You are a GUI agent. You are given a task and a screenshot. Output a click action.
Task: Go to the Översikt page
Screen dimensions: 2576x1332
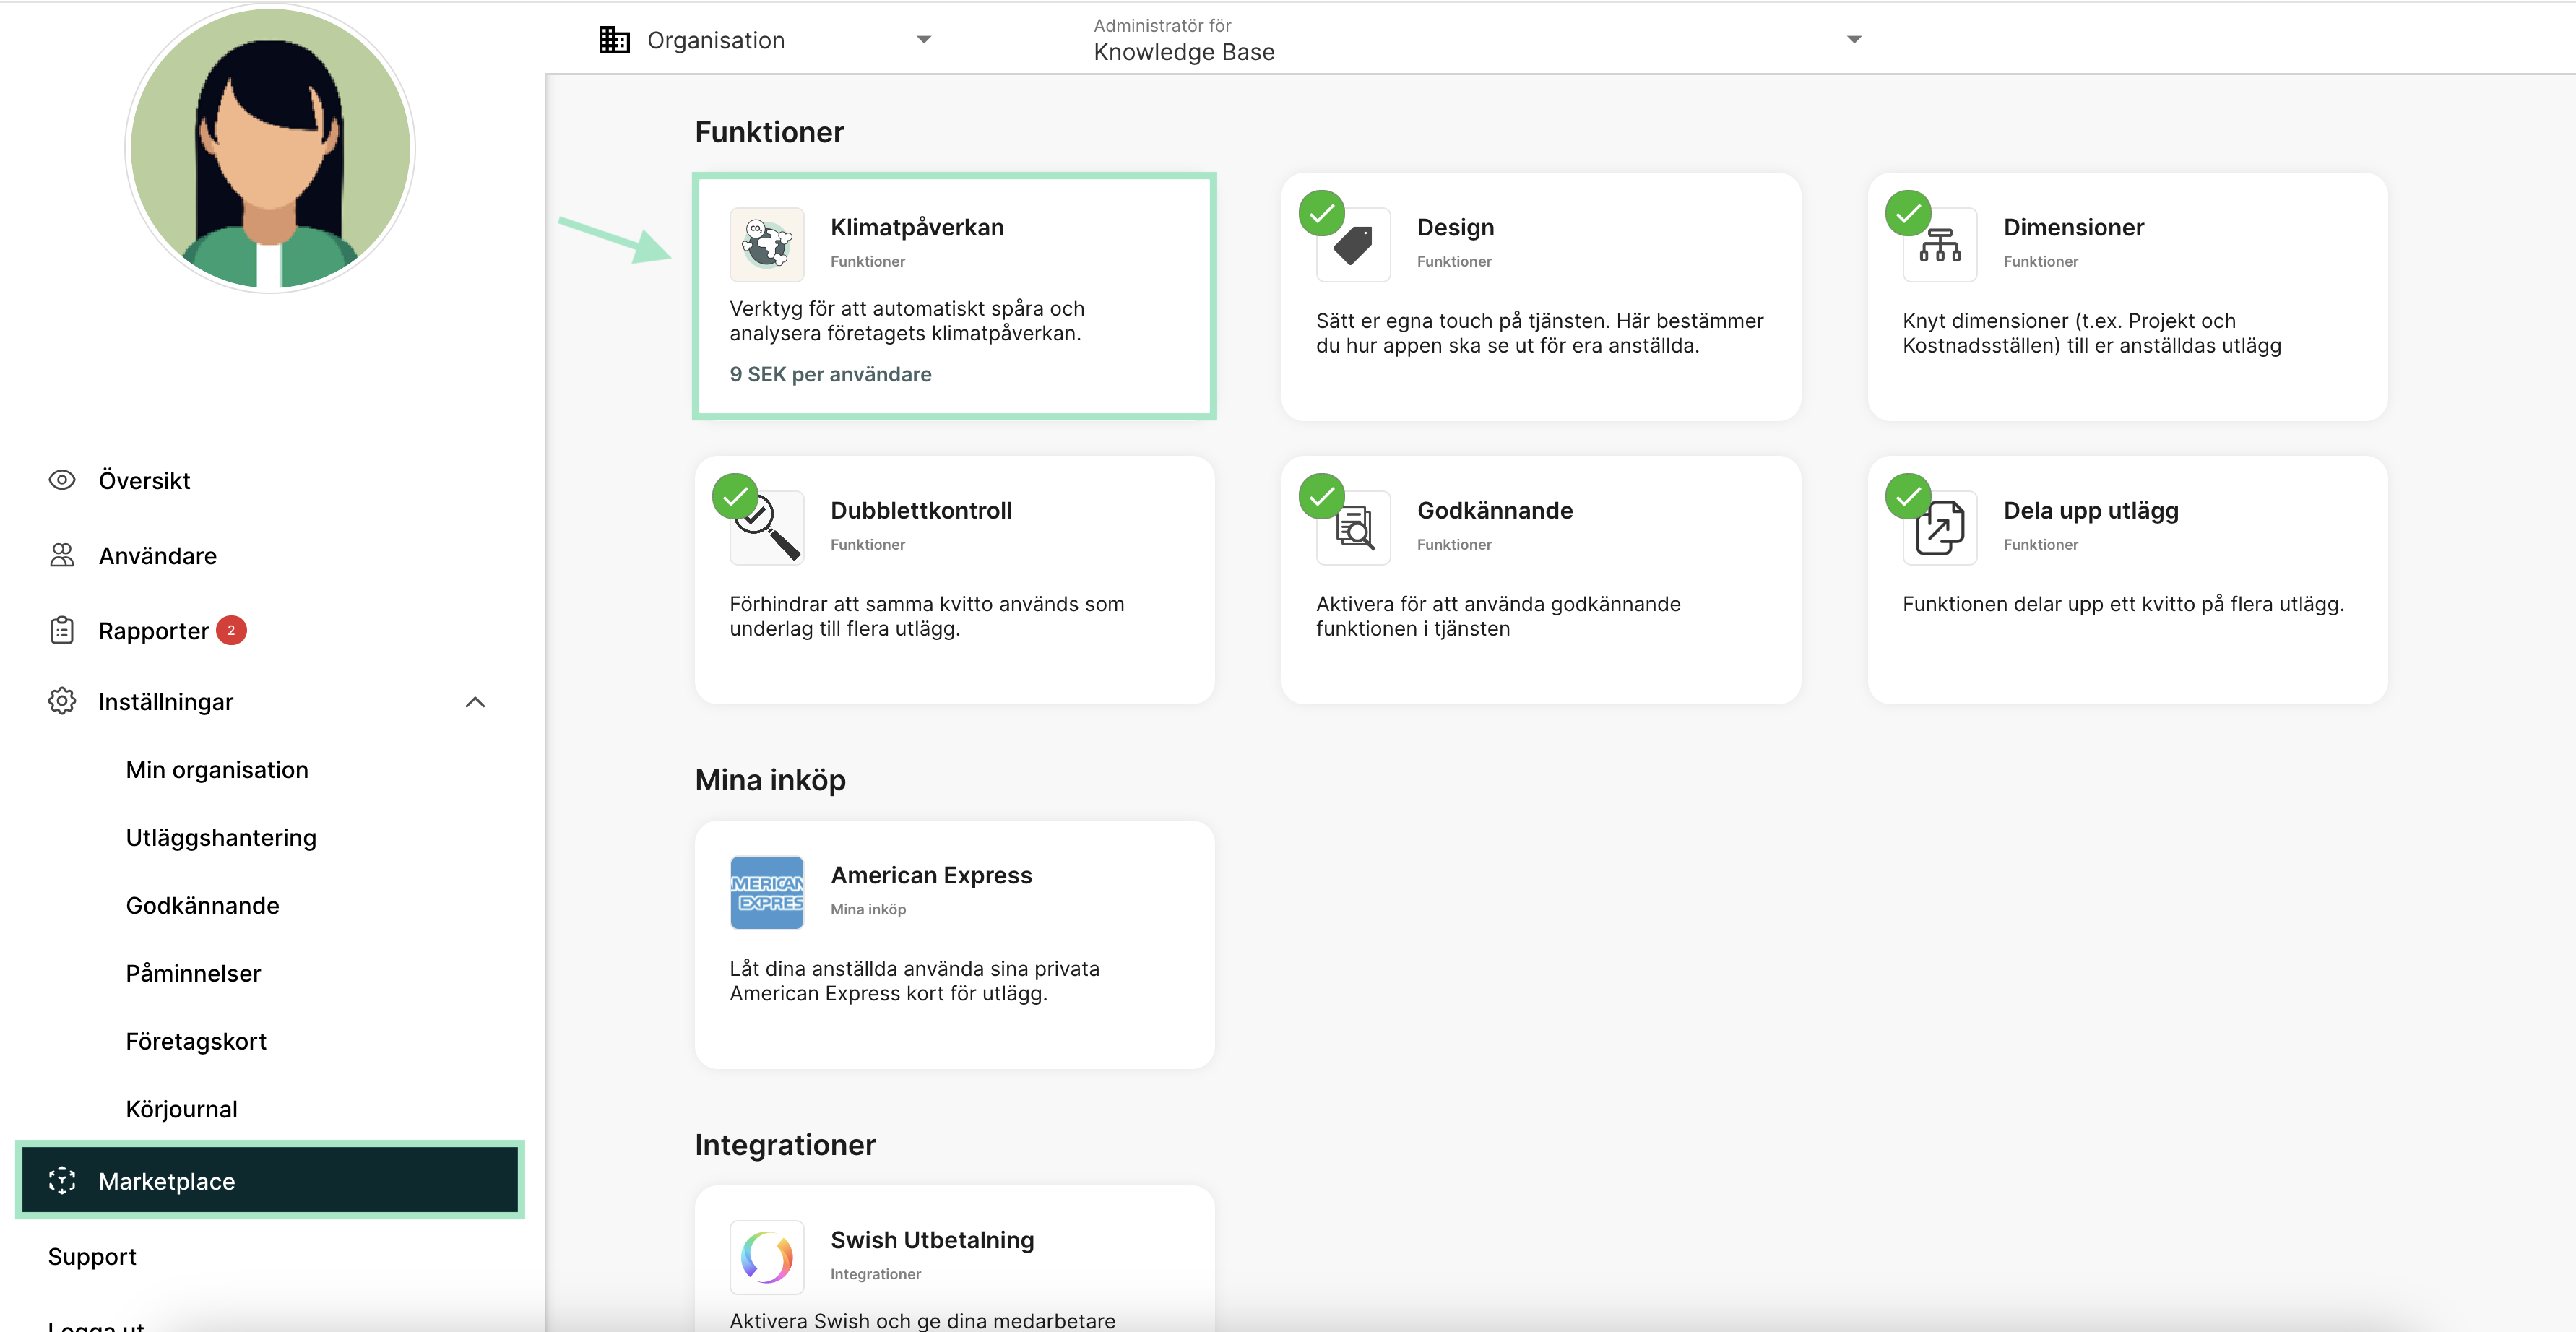(x=144, y=481)
